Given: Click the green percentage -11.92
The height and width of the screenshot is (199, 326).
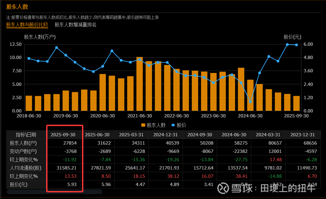Looking at the screenshot, I should (70, 160).
